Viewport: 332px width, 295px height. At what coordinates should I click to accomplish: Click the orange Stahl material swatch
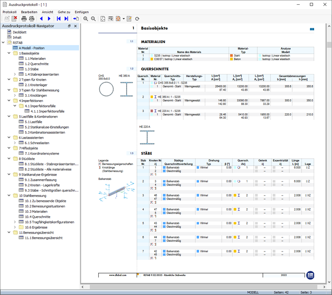pos(232,55)
